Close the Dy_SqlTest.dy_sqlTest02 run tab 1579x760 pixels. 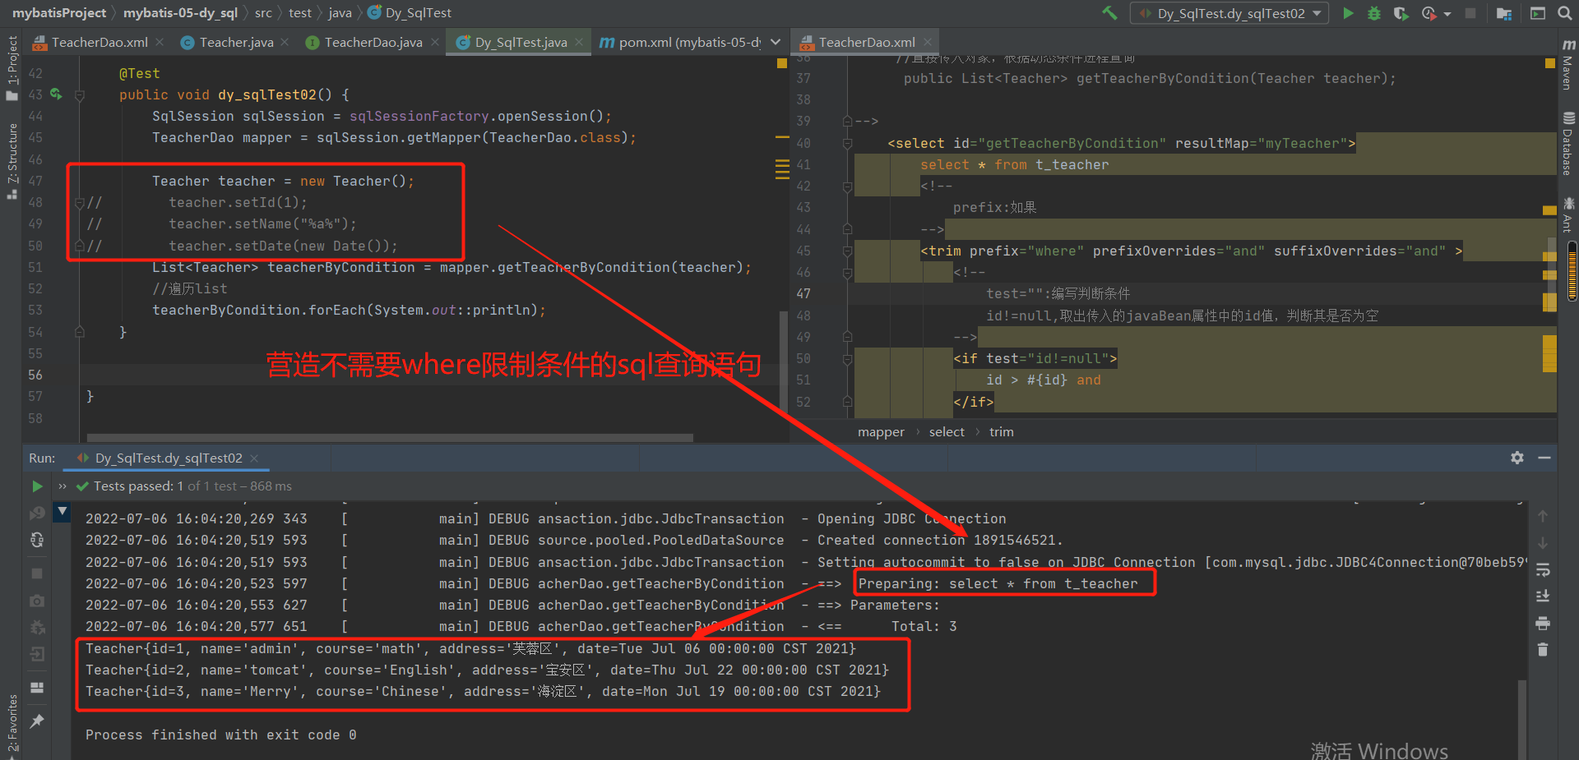coord(254,458)
